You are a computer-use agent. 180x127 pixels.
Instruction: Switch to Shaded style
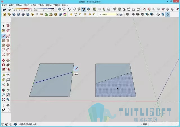tap(79, 9)
